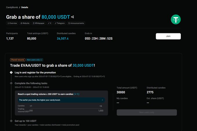Click Log in and register for the promotion
197x131 pixels.
[35, 72]
